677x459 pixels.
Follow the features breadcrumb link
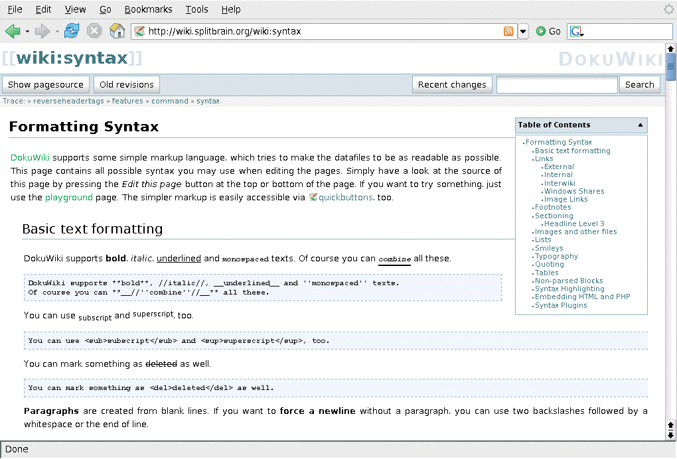[127, 101]
